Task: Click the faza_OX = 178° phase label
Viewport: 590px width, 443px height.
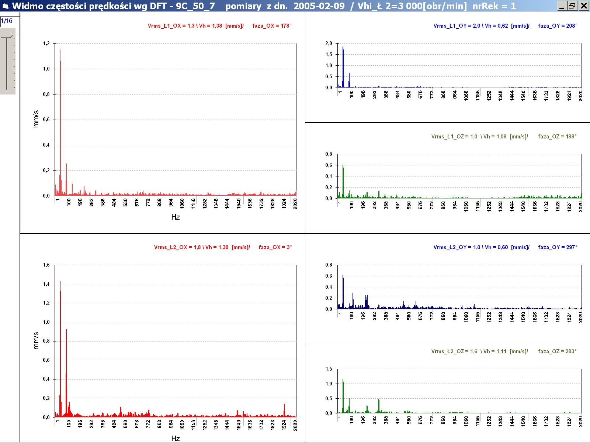Action: pyautogui.click(x=272, y=26)
